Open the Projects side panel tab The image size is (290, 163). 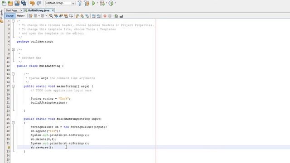[x=1, y=14]
